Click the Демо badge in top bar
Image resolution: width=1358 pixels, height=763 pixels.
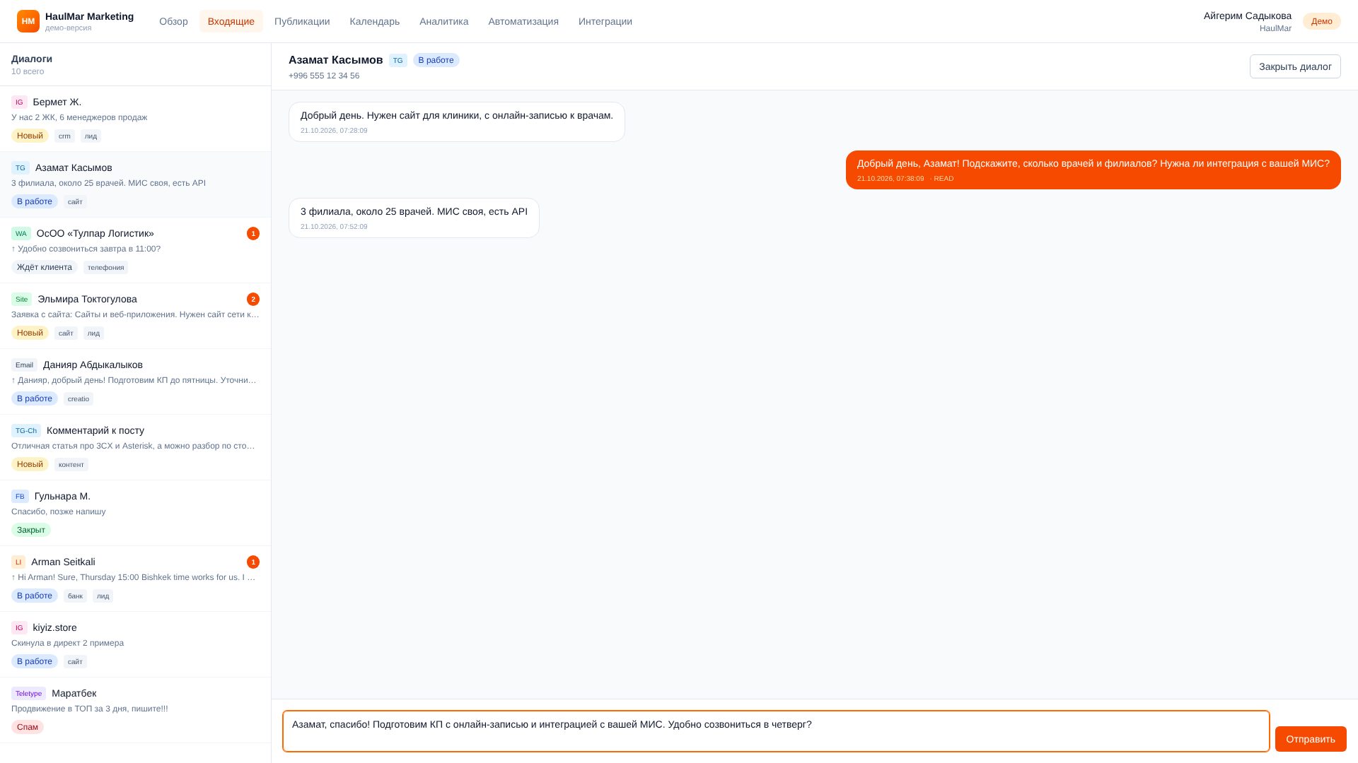click(1321, 21)
